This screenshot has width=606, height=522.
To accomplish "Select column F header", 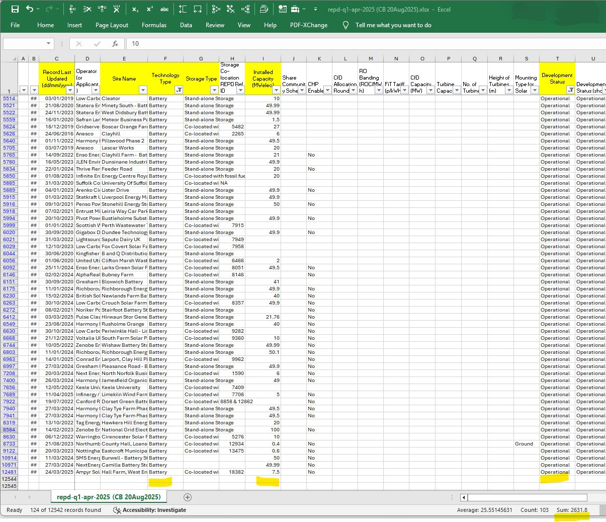I will (165, 58).
